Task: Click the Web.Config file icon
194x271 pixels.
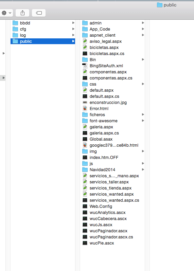Action: coord(85,206)
